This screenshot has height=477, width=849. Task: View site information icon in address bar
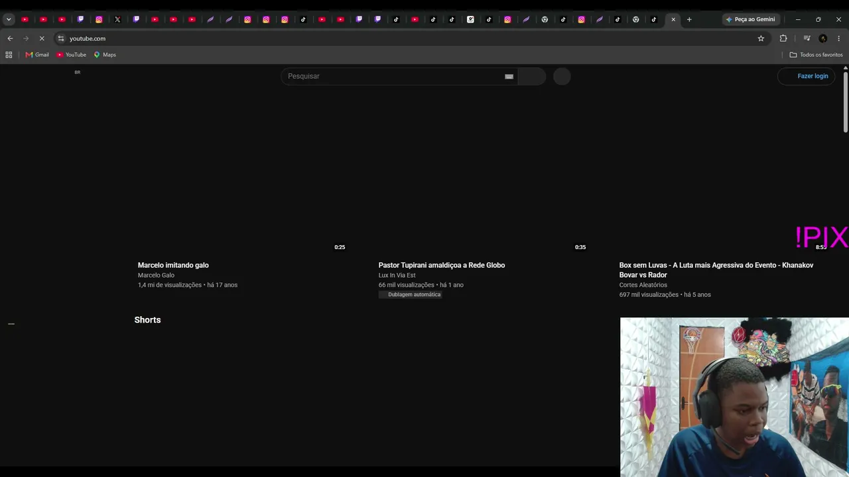pos(61,38)
